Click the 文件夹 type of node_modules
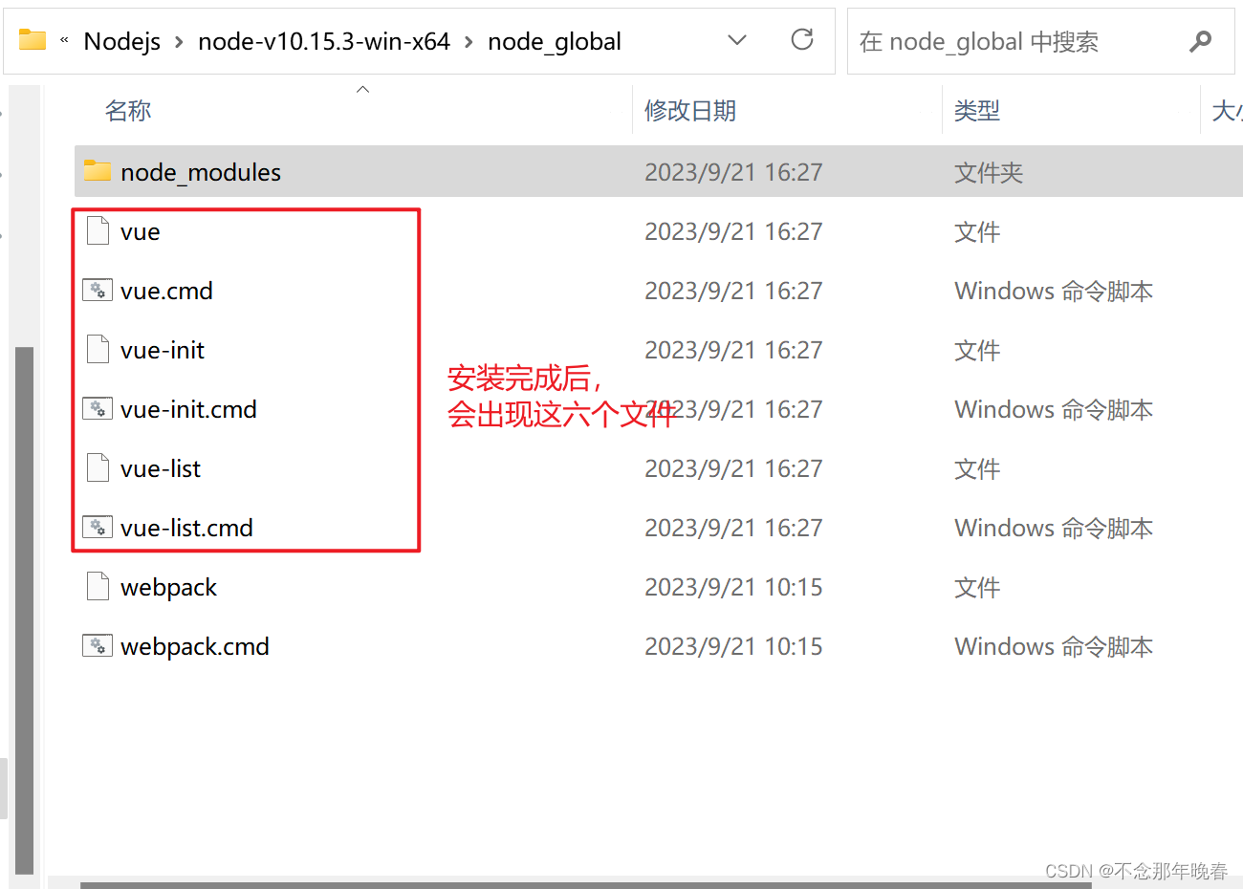This screenshot has height=889, width=1243. coord(989,172)
